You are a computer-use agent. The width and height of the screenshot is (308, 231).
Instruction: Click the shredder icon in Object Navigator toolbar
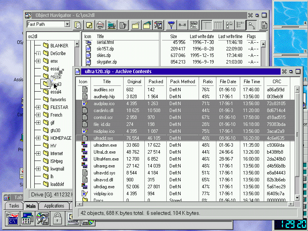pyautogui.click(x=100, y=25)
